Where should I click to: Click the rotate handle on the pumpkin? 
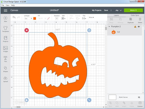89,30
